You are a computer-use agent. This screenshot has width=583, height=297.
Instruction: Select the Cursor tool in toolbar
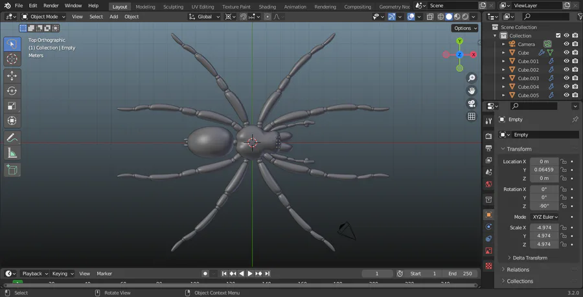(12, 60)
